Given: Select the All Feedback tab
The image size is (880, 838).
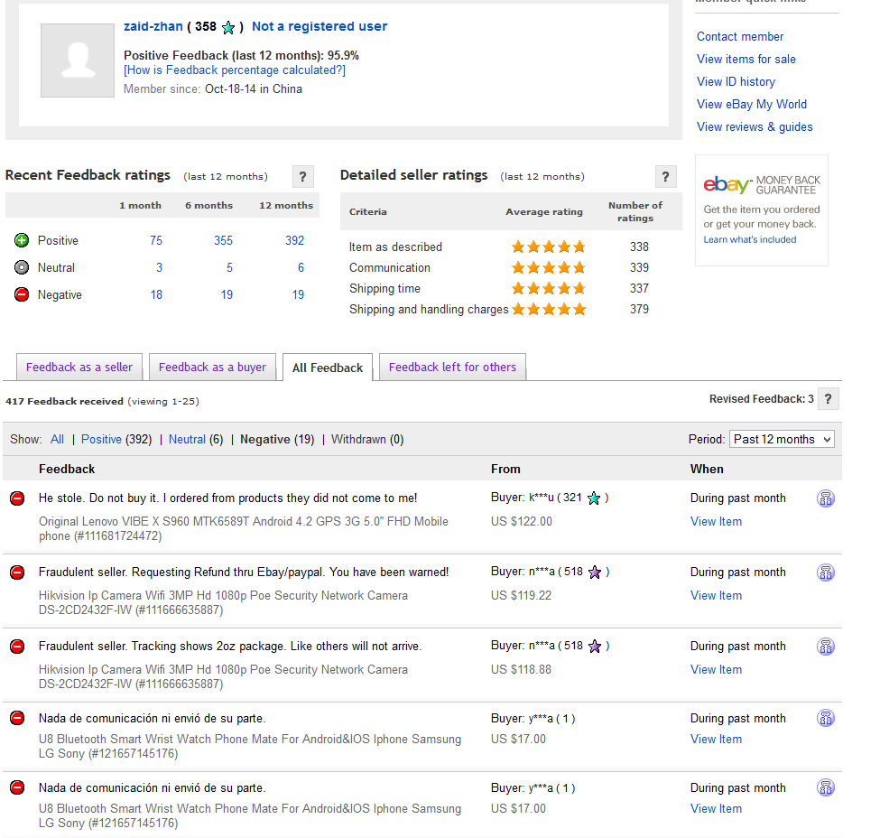Looking at the screenshot, I should click(x=328, y=368).
